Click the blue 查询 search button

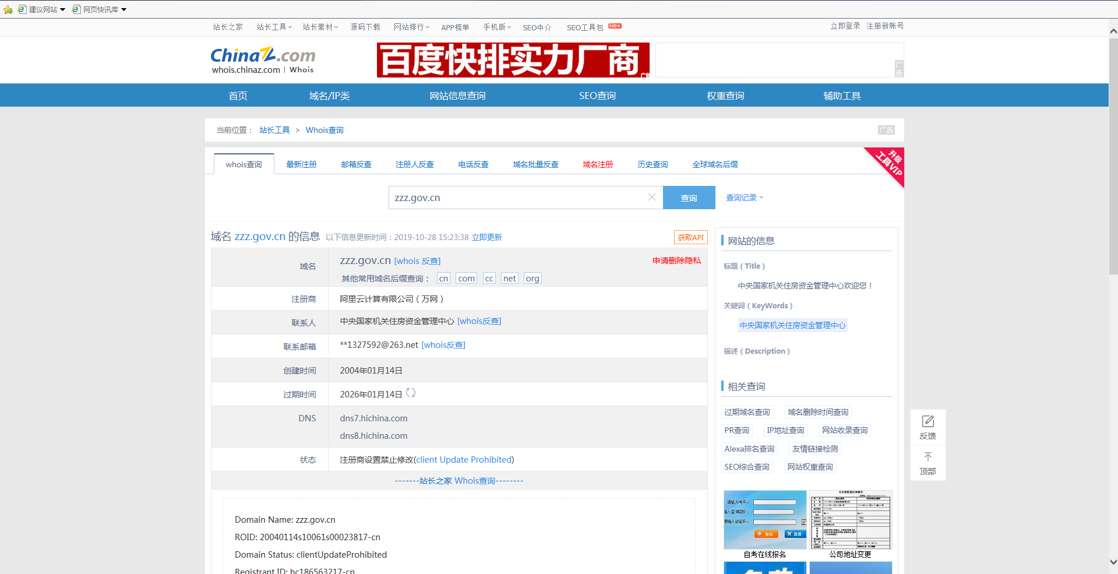(689, 198)
